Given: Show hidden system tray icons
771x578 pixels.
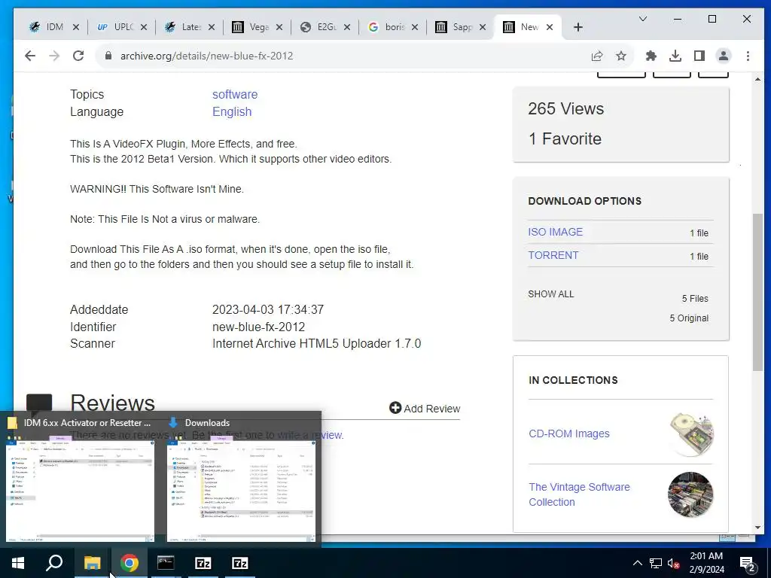Looking at the screenshot, I should point(637,563).
